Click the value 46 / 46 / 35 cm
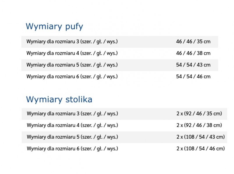Image resolution: width=234 pixels, height=174 pixels. [193, 41]
